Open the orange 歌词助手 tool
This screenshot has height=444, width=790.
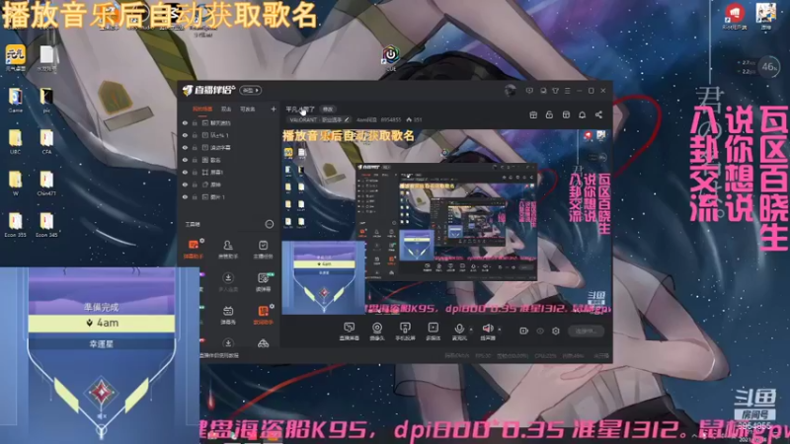coord(263,315)
